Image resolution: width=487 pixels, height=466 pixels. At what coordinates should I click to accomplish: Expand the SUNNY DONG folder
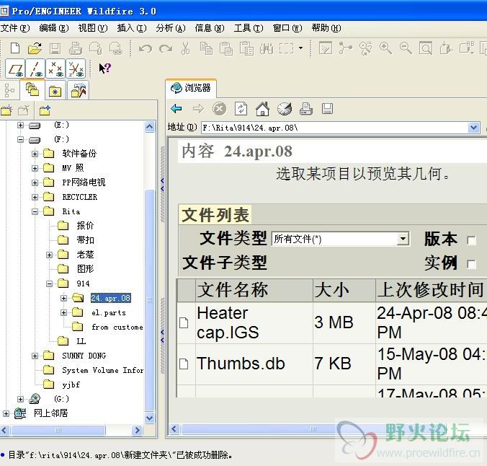coord(35,356)
